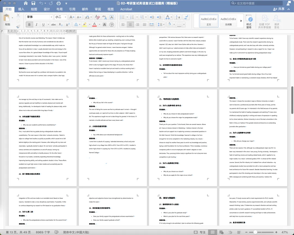Toggle center alignment

[x=130, y=24]
